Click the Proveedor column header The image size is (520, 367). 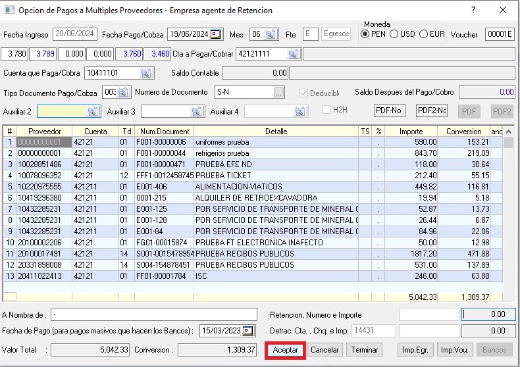click(45, 132)
